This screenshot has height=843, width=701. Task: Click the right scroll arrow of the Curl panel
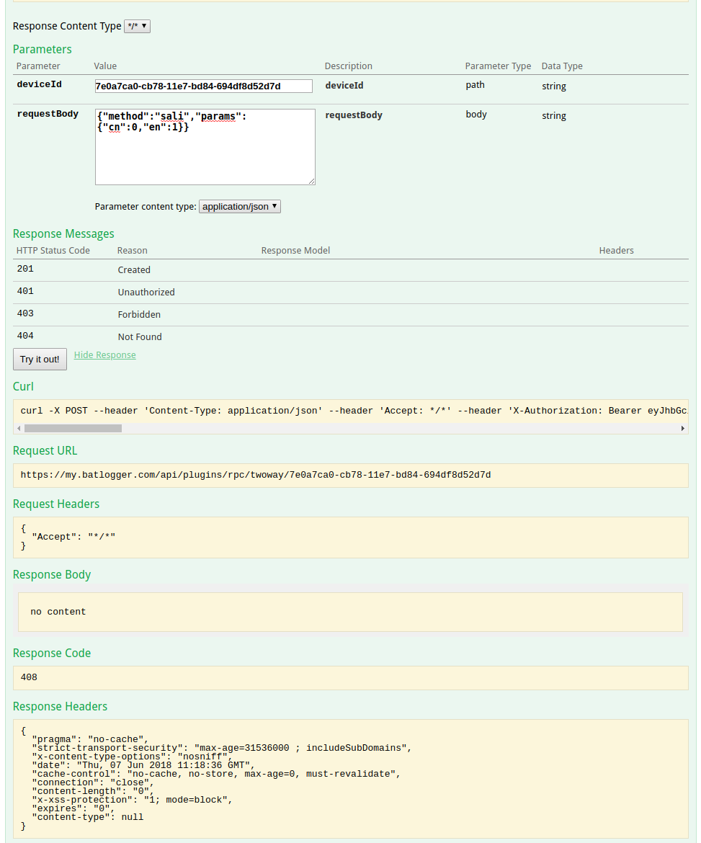[x=682, y=427]
